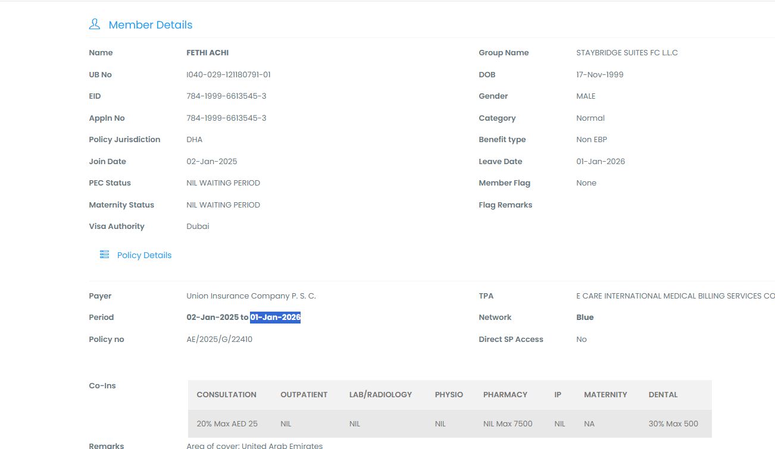Image resolution: width=775 pixels, height=449 pixels.
Task: Select the 30% Max 500 dental cell
Action: click(x=673, y=424)
